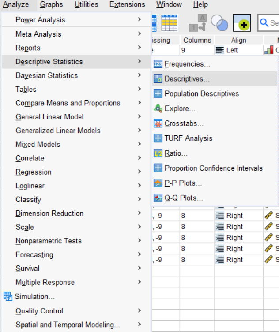Expand the Regression submenu arrow
This screenshot has height=332, width=279.
point(139,172)
